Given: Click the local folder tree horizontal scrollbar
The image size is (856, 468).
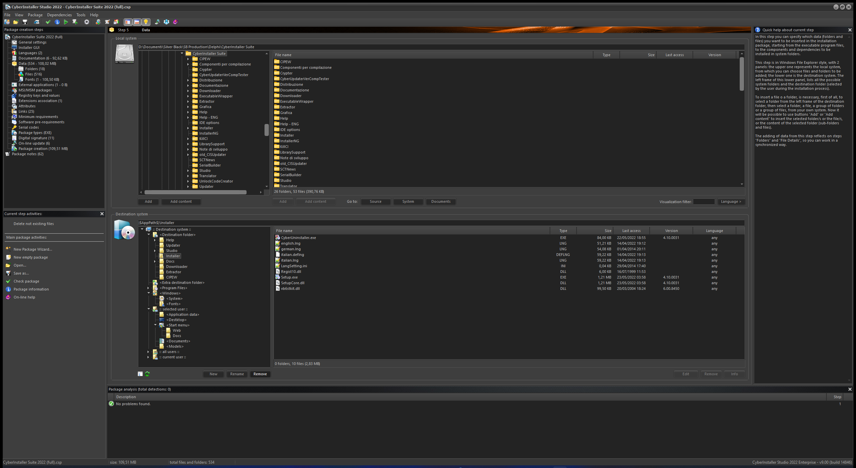Looking at the screenshot, I should (195, 192).
